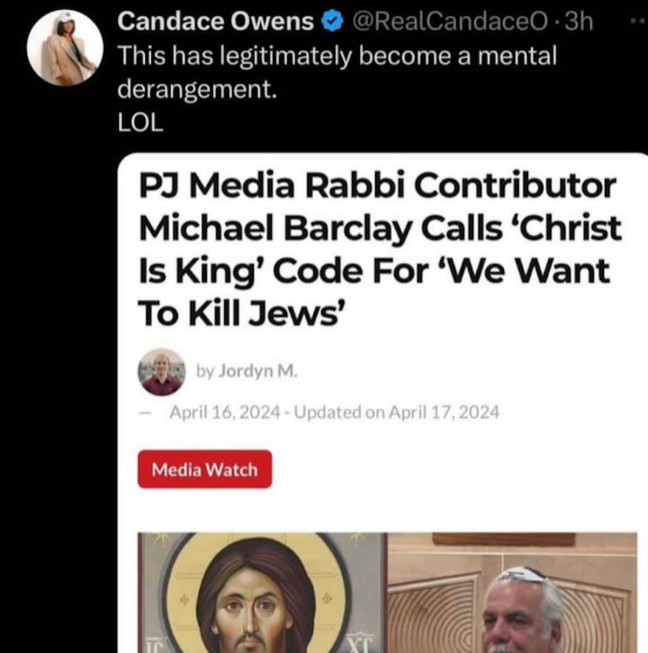Click the Updated on April 17, 2024 text
This screenshot has height=653, width=648.
pyautogui.click(x=397, y=413)
